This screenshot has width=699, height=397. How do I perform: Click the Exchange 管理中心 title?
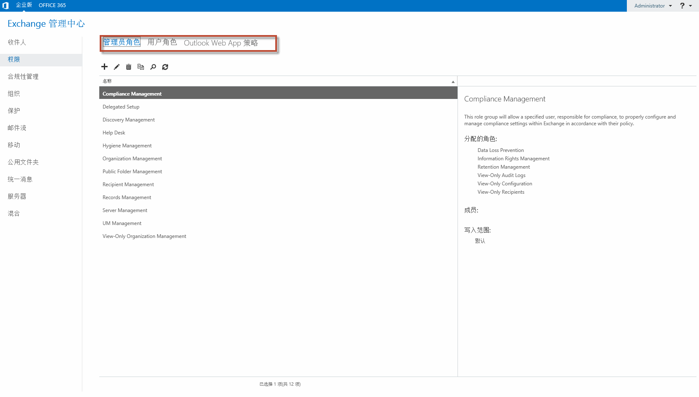46,23
